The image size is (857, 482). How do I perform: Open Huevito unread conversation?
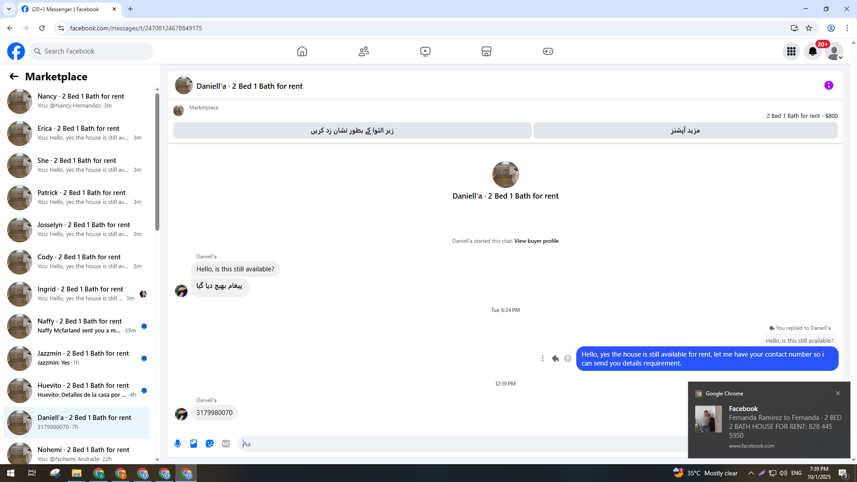[x=77, y=390]
